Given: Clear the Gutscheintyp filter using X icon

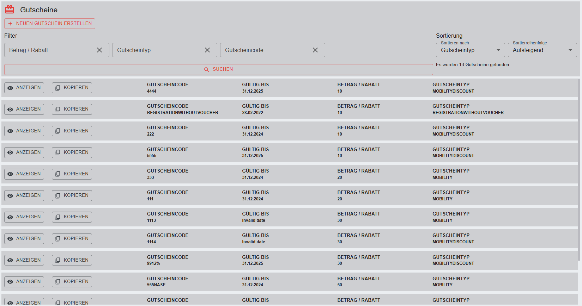Looking at the screenshot, I should point(207,50).
